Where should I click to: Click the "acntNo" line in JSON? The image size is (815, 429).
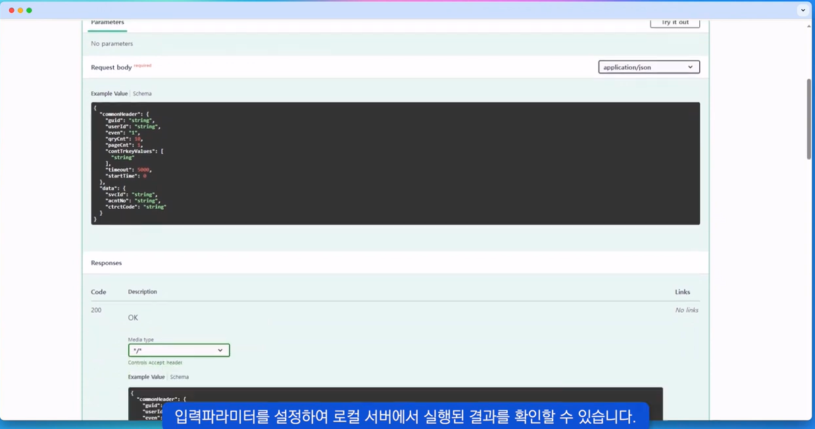(133, 200)
